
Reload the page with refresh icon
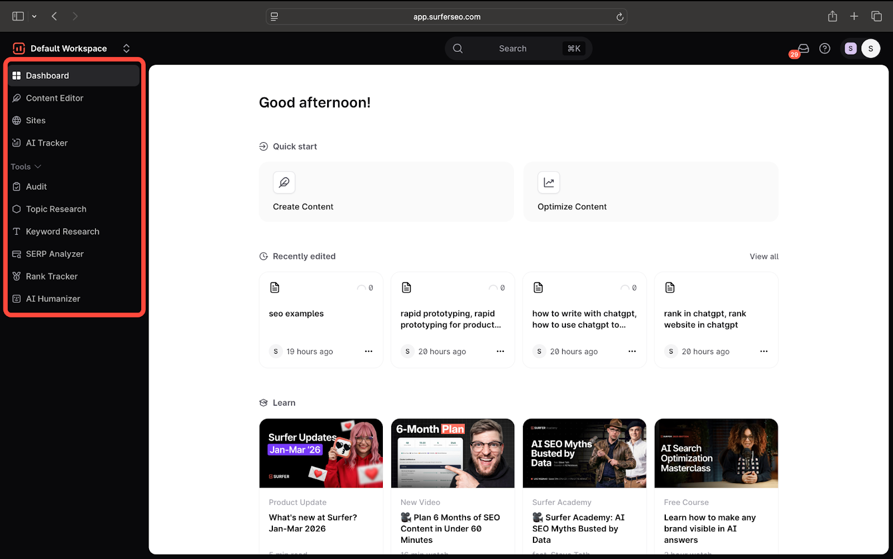(620, 17)
